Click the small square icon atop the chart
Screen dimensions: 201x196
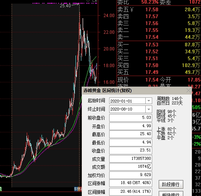click(95, 1)
